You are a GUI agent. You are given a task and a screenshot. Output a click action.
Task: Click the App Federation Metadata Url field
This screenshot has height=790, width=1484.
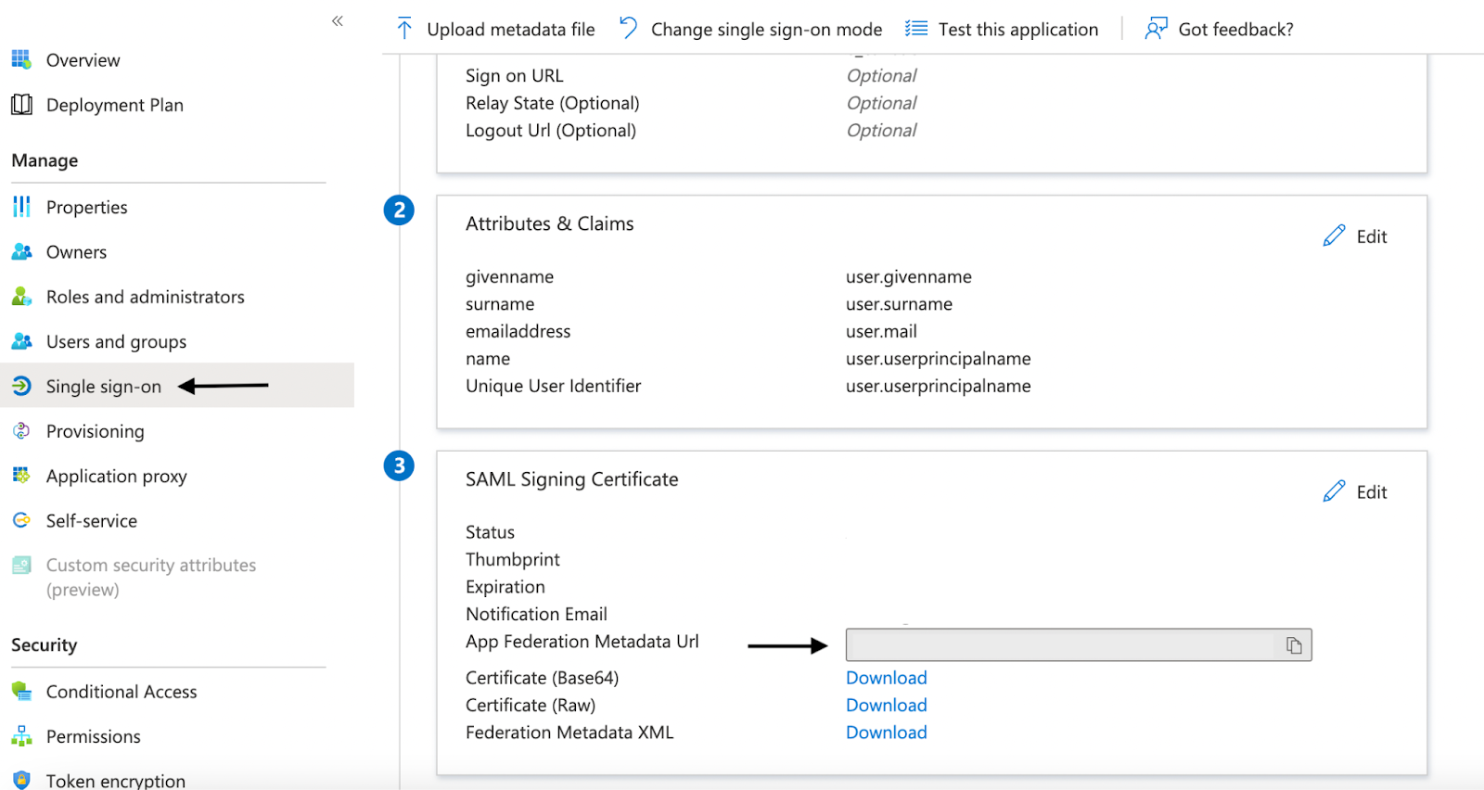coord(1060,645)
